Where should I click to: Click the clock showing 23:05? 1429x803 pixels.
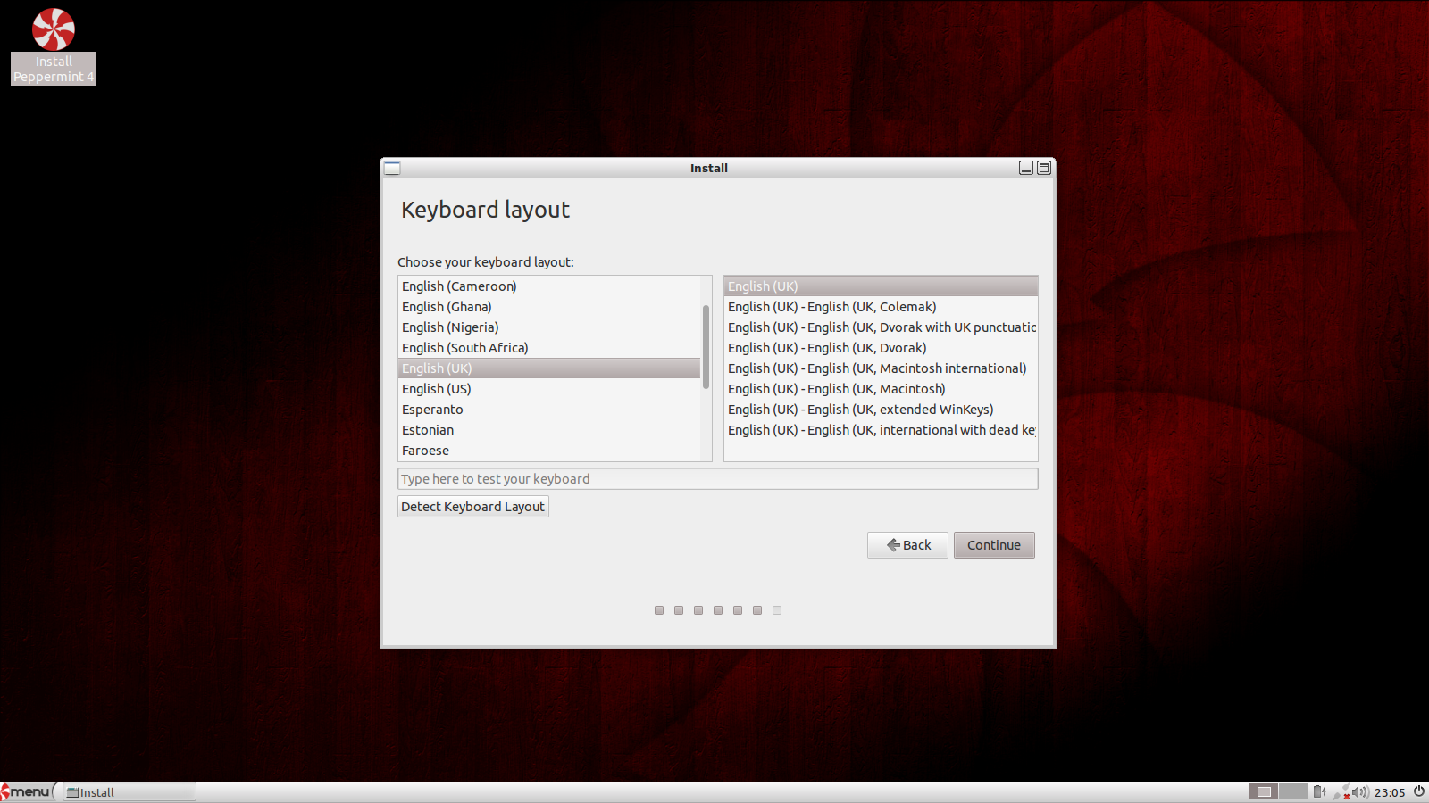point(1389,792)
